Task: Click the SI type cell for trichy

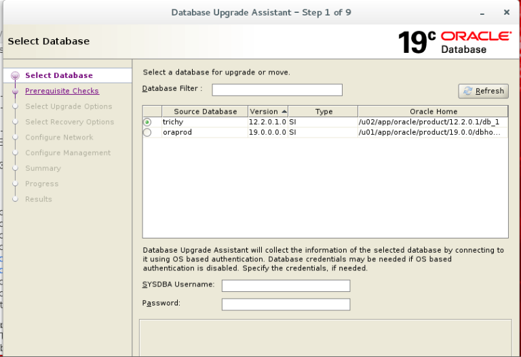Action: (323, 122)
